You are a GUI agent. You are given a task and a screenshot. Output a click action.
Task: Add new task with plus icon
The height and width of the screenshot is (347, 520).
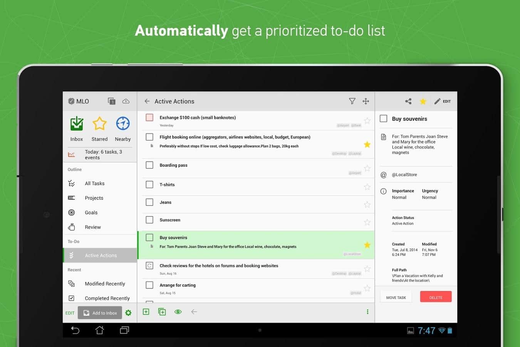coord(146,312)
